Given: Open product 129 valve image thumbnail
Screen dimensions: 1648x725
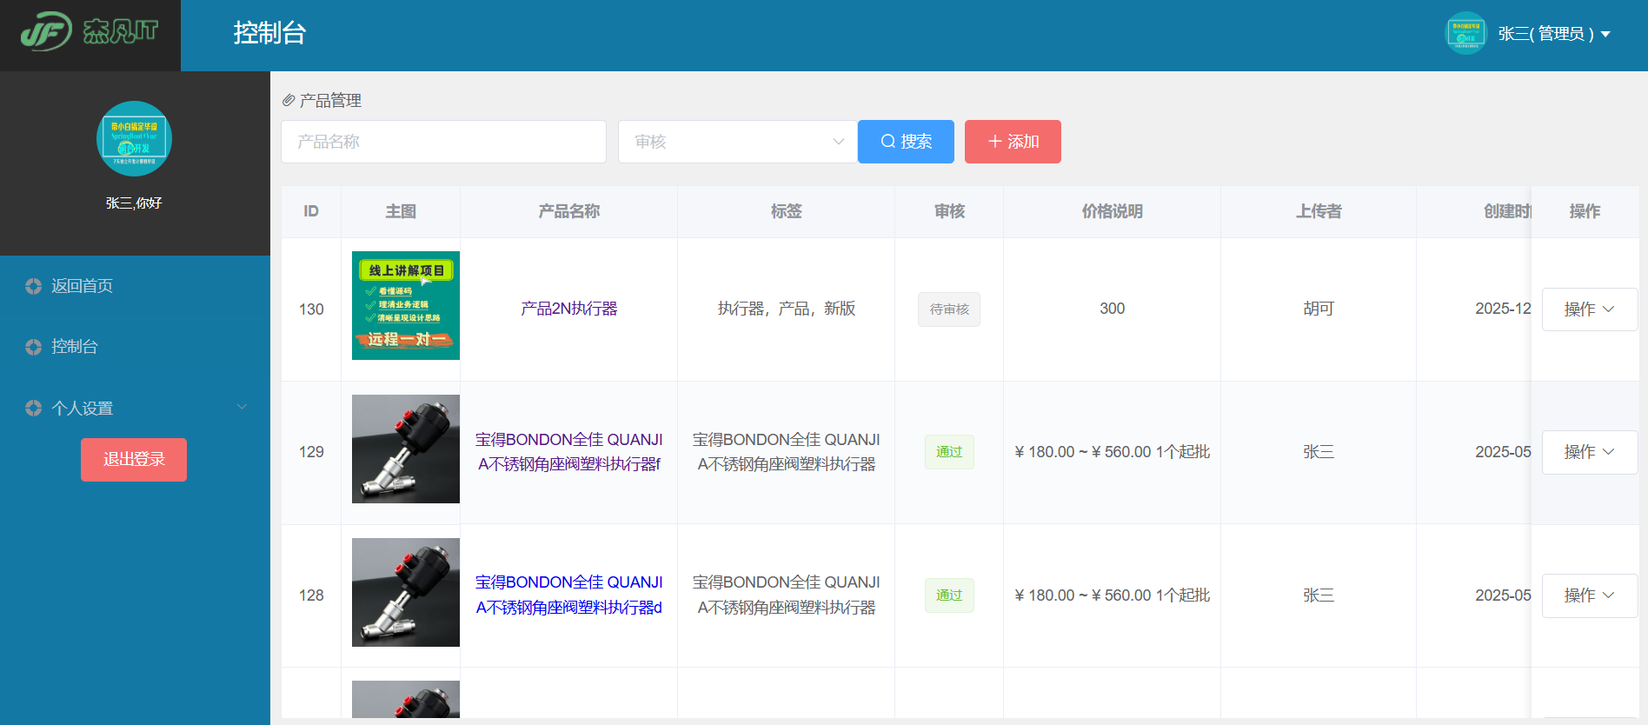Looking at the screenshot, I should pos(406,449).
